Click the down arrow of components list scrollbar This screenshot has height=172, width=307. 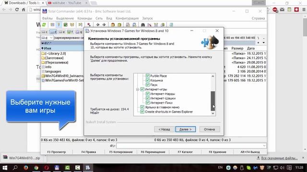[x=213, y=113]
